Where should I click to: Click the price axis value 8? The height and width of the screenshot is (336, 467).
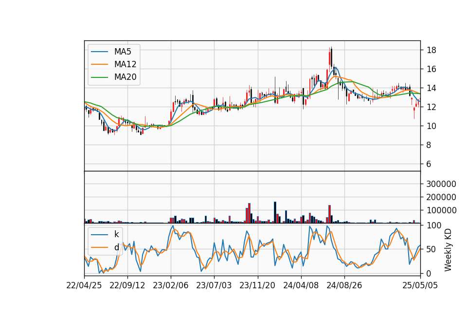(x=429, y=145)
